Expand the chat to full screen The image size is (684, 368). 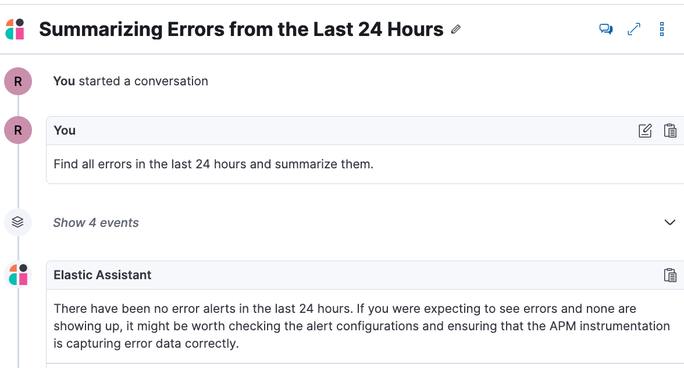click(x=634, y=29)
